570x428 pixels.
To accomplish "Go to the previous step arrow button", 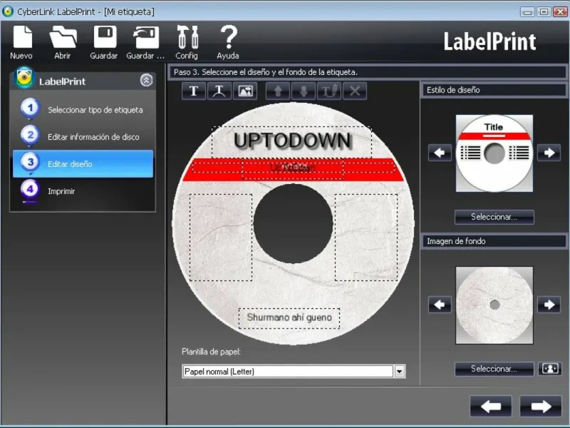I will tap(491, 406).
